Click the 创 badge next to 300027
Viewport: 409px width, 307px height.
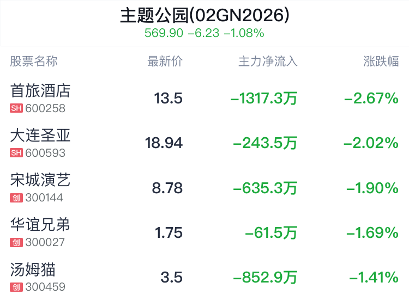pyautogui.click(x=16, y=242)
